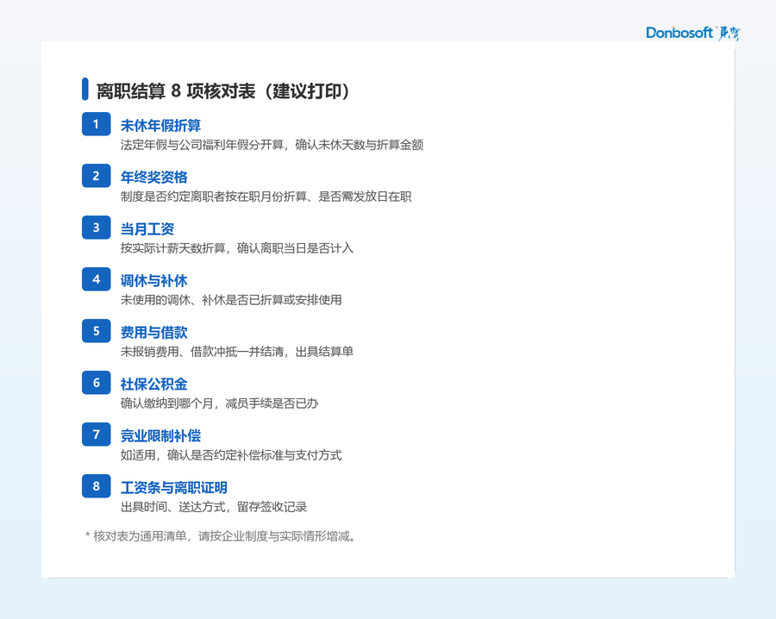
Task: Select heading 当月工资
Action: [147, 229]
